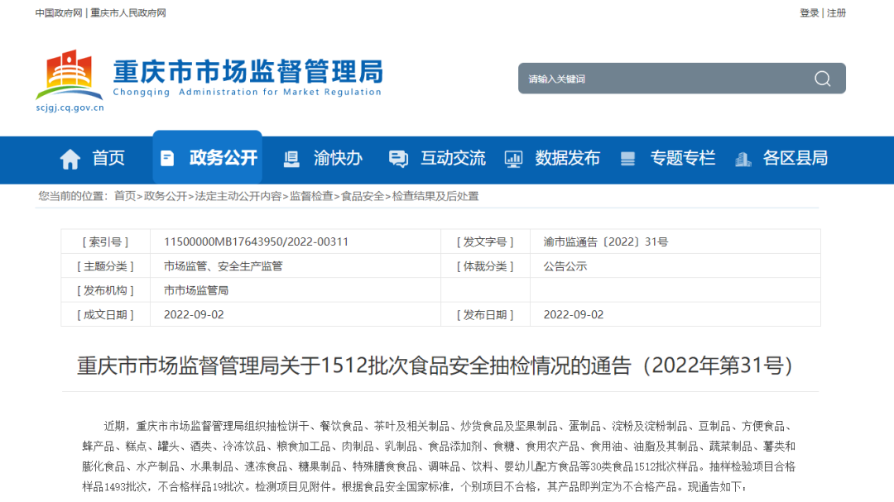This screenshot has width=894, height=502.
Task: Select the 市场监管、安全生产监管 topic value
Action: pyautogui.click(x=223, y=266)
